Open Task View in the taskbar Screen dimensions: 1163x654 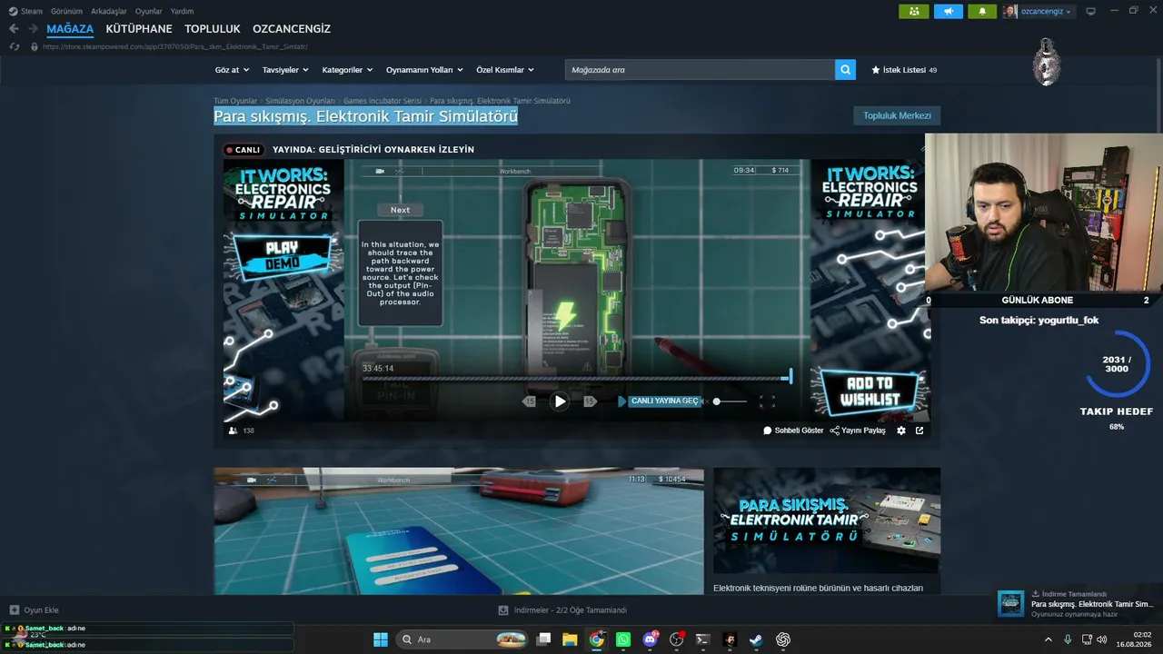tap(543, 639)
